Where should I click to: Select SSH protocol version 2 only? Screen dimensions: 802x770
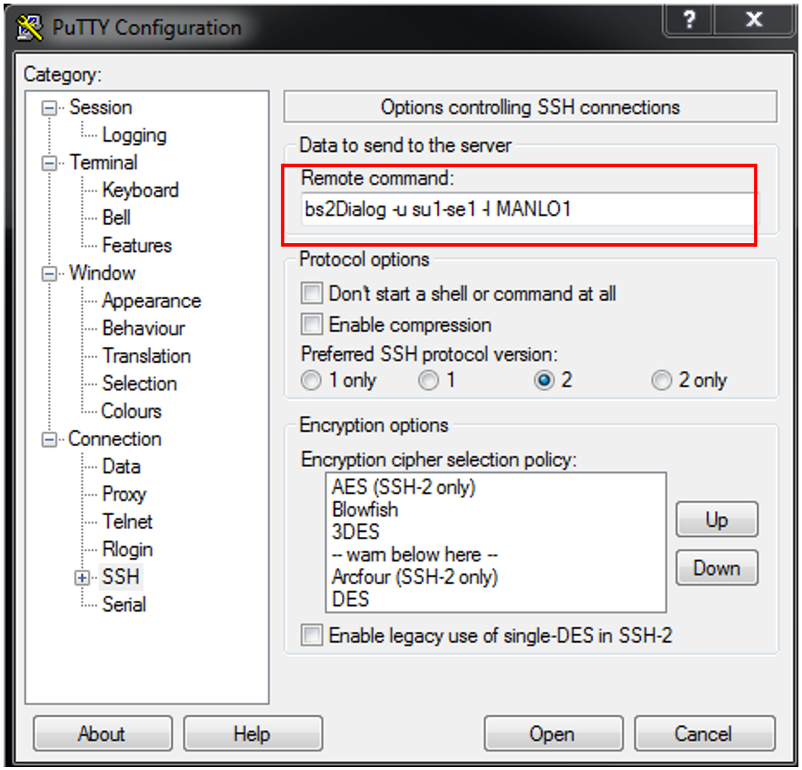pos(662,380)
